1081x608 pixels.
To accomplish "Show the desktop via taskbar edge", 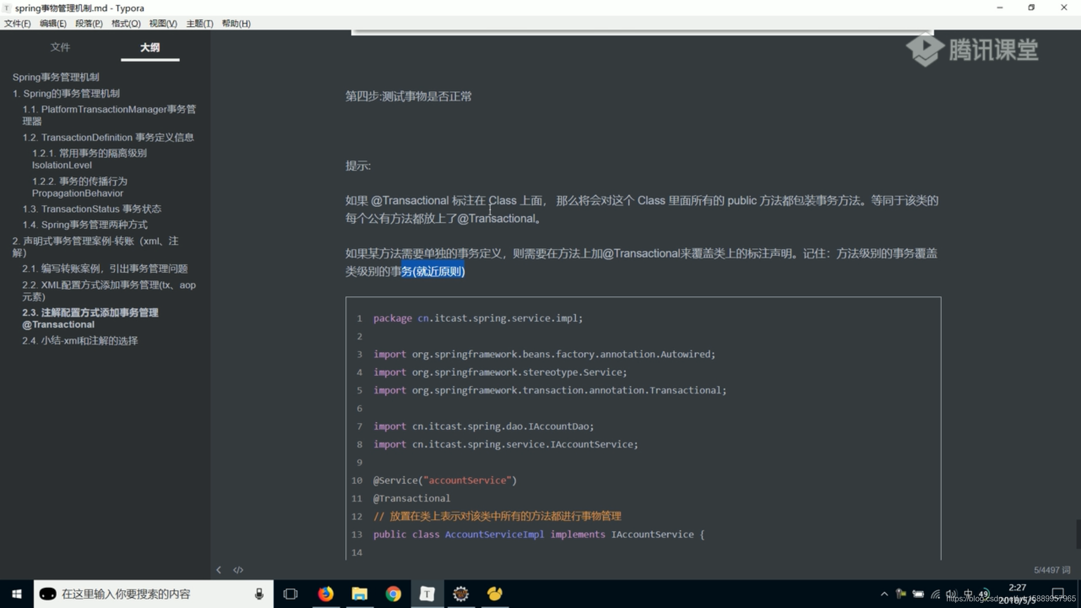I will pyautogui.click(x=1079, y=594).
